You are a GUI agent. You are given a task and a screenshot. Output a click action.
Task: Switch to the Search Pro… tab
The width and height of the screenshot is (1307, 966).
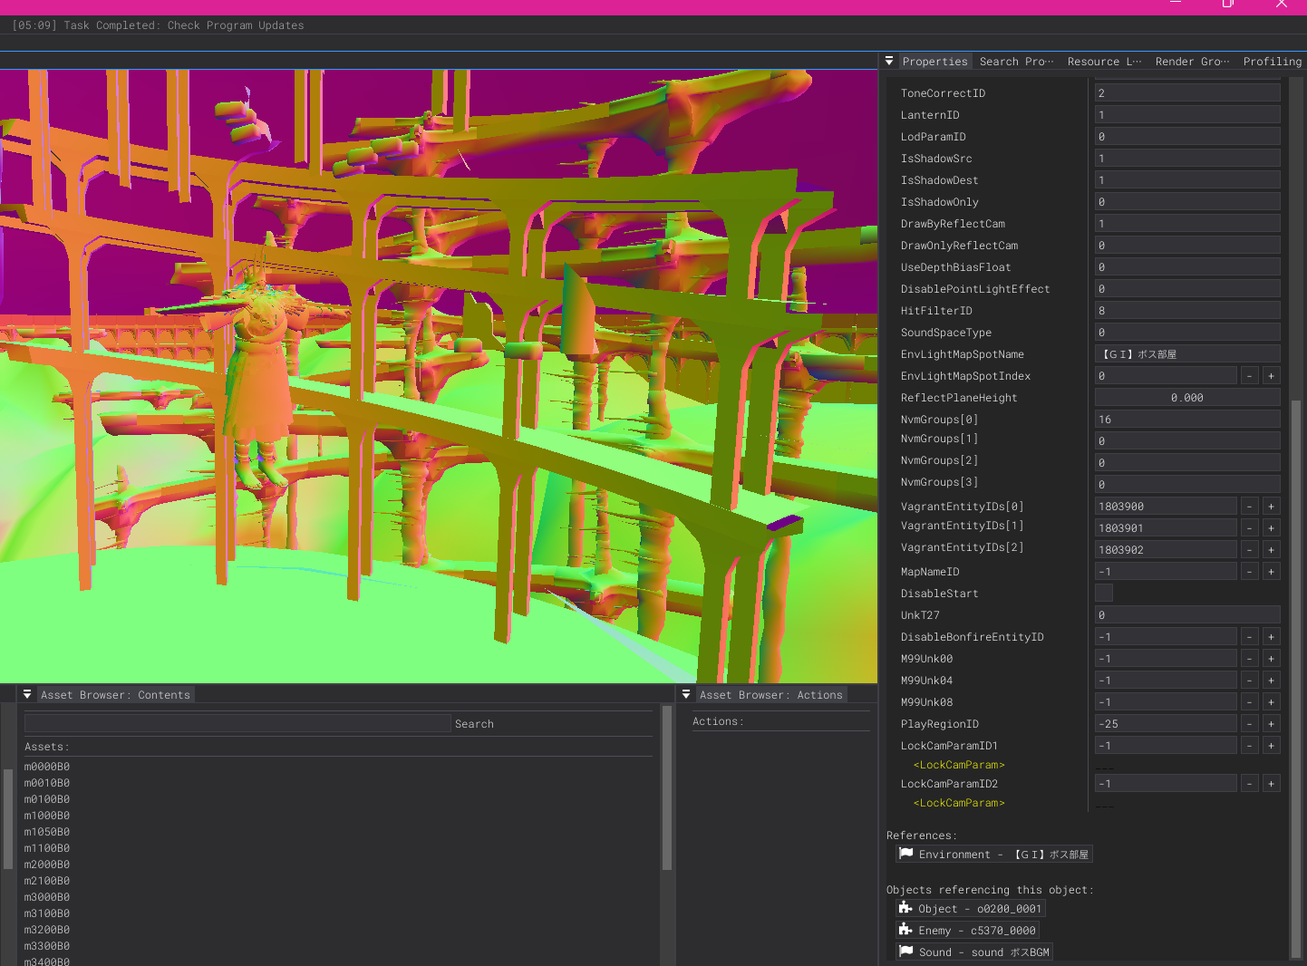coord(1016,62)
